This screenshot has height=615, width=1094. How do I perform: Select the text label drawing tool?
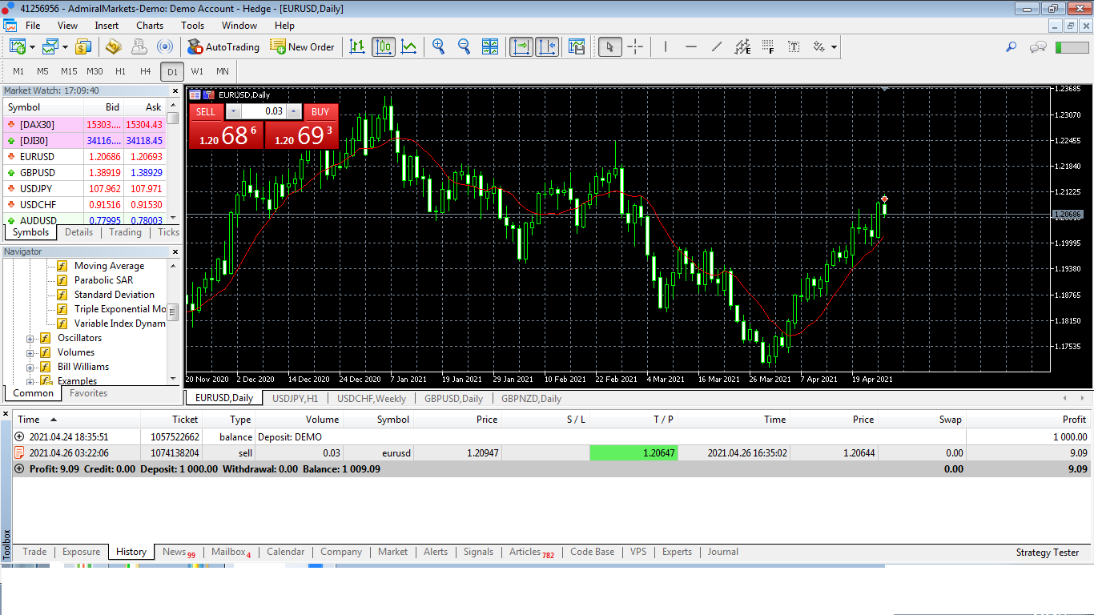(794, 47)
